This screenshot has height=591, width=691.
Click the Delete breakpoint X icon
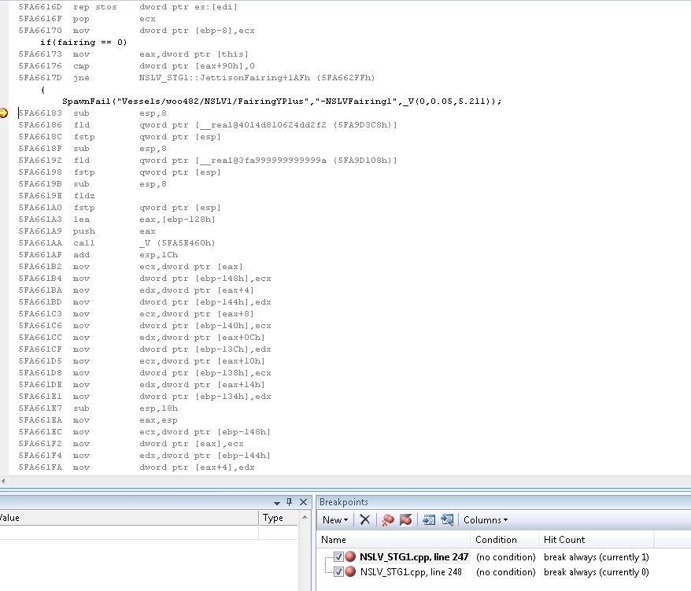pos(364,520)
